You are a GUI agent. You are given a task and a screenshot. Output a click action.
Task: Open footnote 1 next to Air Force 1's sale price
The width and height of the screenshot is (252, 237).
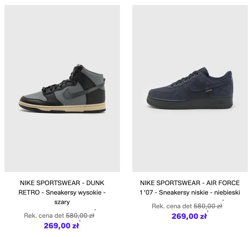point(208,211)
